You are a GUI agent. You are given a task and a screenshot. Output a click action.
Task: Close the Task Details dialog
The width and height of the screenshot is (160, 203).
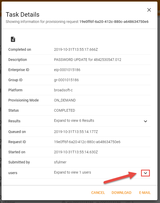coord(149,10)
